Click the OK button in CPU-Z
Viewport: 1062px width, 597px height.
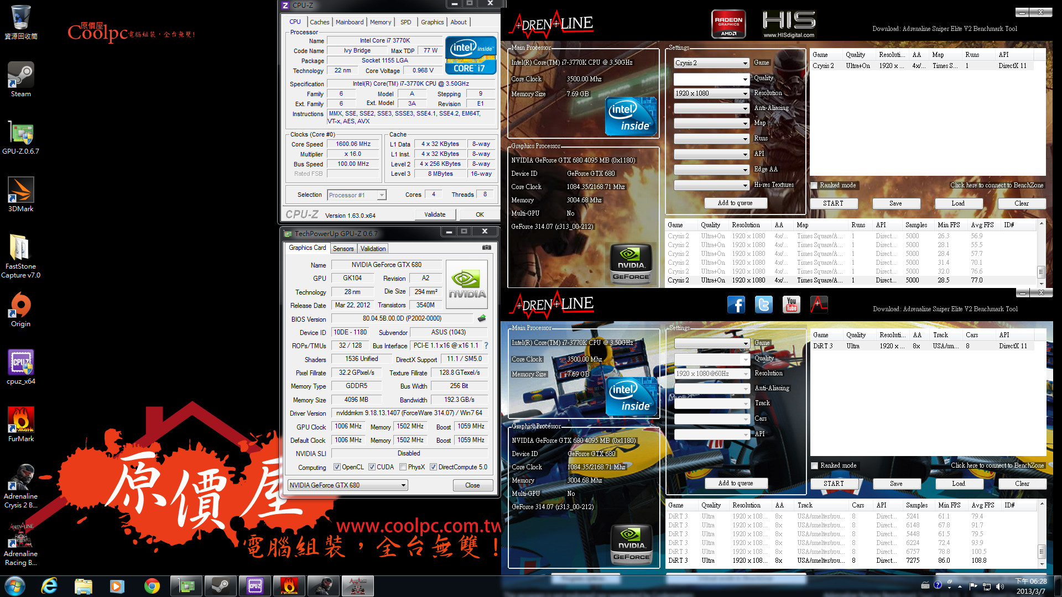480,214
